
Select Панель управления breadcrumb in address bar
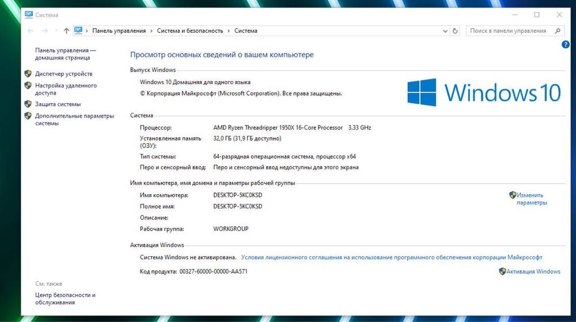(119, 31)
